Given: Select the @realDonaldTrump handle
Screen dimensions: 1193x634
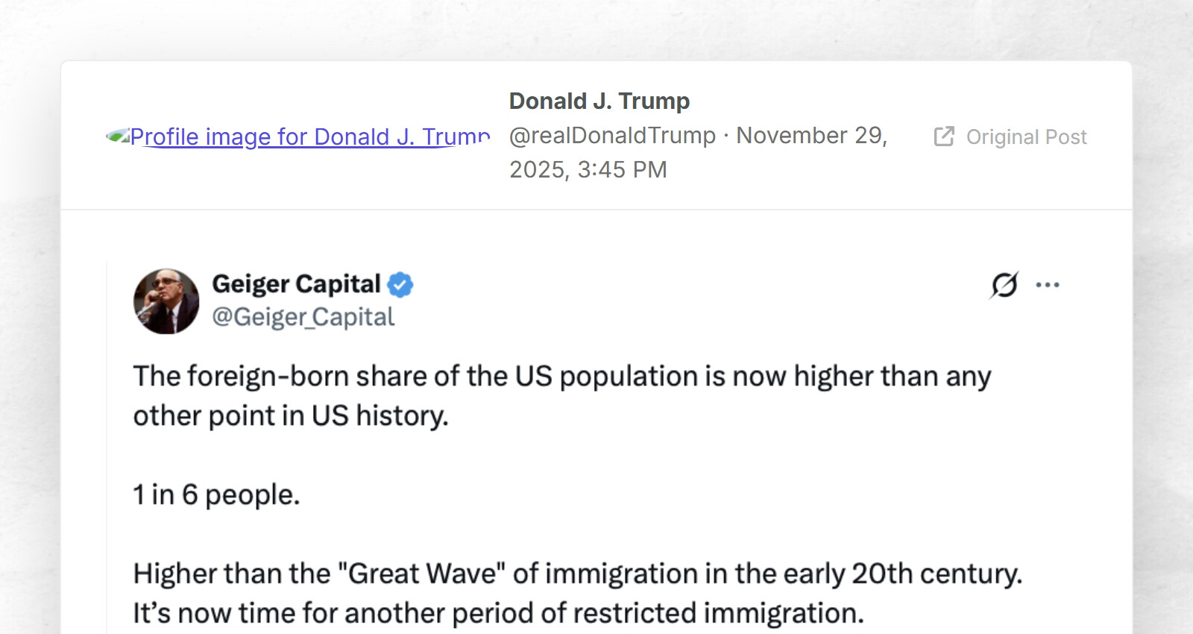Looking at the screenshot, I should 612,135.
